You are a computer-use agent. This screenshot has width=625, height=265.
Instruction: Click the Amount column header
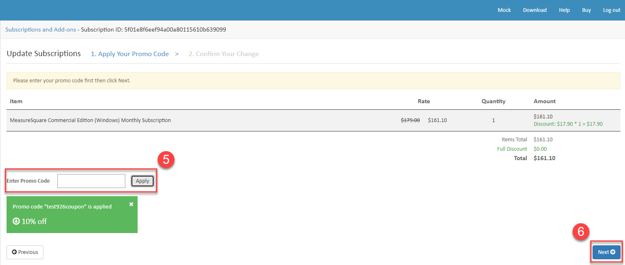point(545,101)
